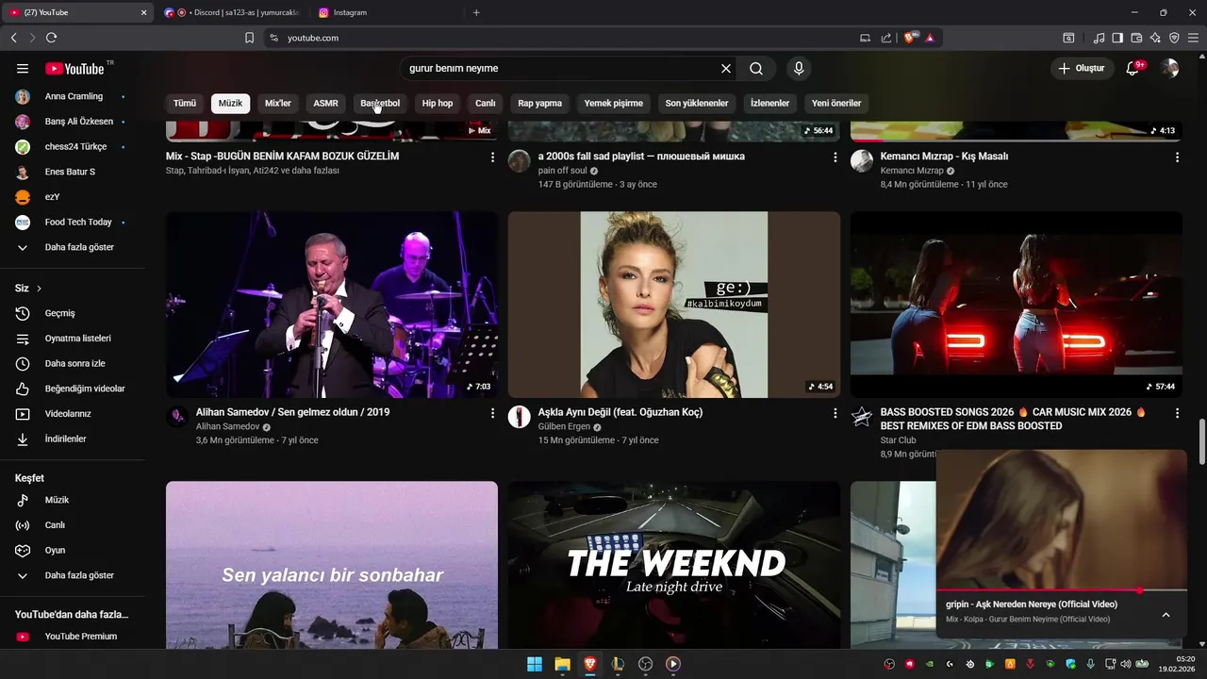This screenshot has width=1207, height=679.
Task: Open Anna Cramling subscription channel
Action: [x=74, y=96]
